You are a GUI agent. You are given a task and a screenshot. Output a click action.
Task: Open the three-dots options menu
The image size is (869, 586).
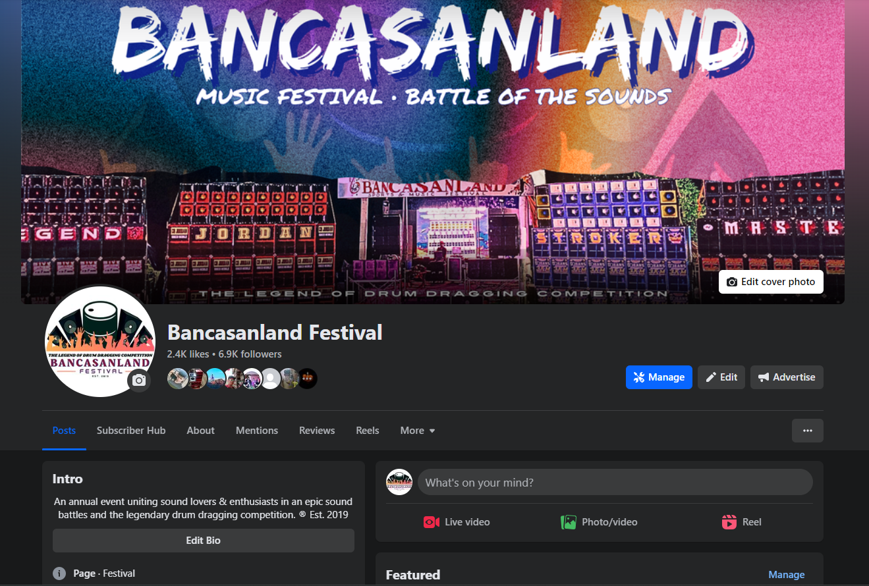pos(808,431)
